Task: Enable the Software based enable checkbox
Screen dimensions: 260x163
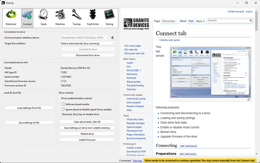Action: point(63,104)
